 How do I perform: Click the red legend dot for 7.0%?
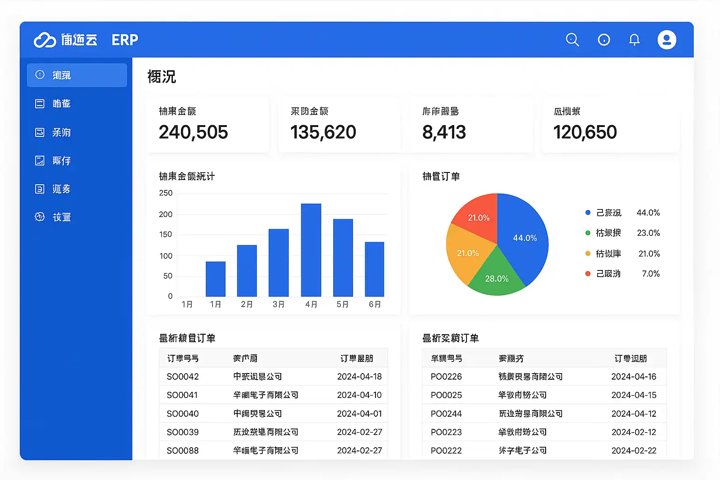[588, 274]
